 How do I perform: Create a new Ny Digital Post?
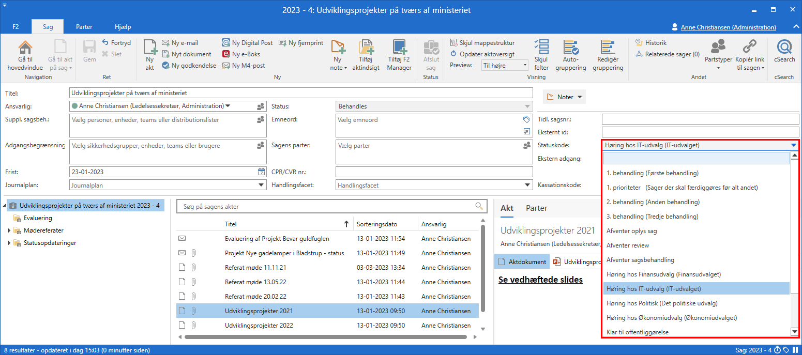(x=247, y=43)
